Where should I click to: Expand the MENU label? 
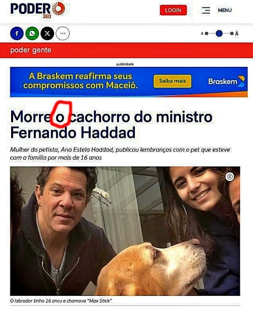224,10
